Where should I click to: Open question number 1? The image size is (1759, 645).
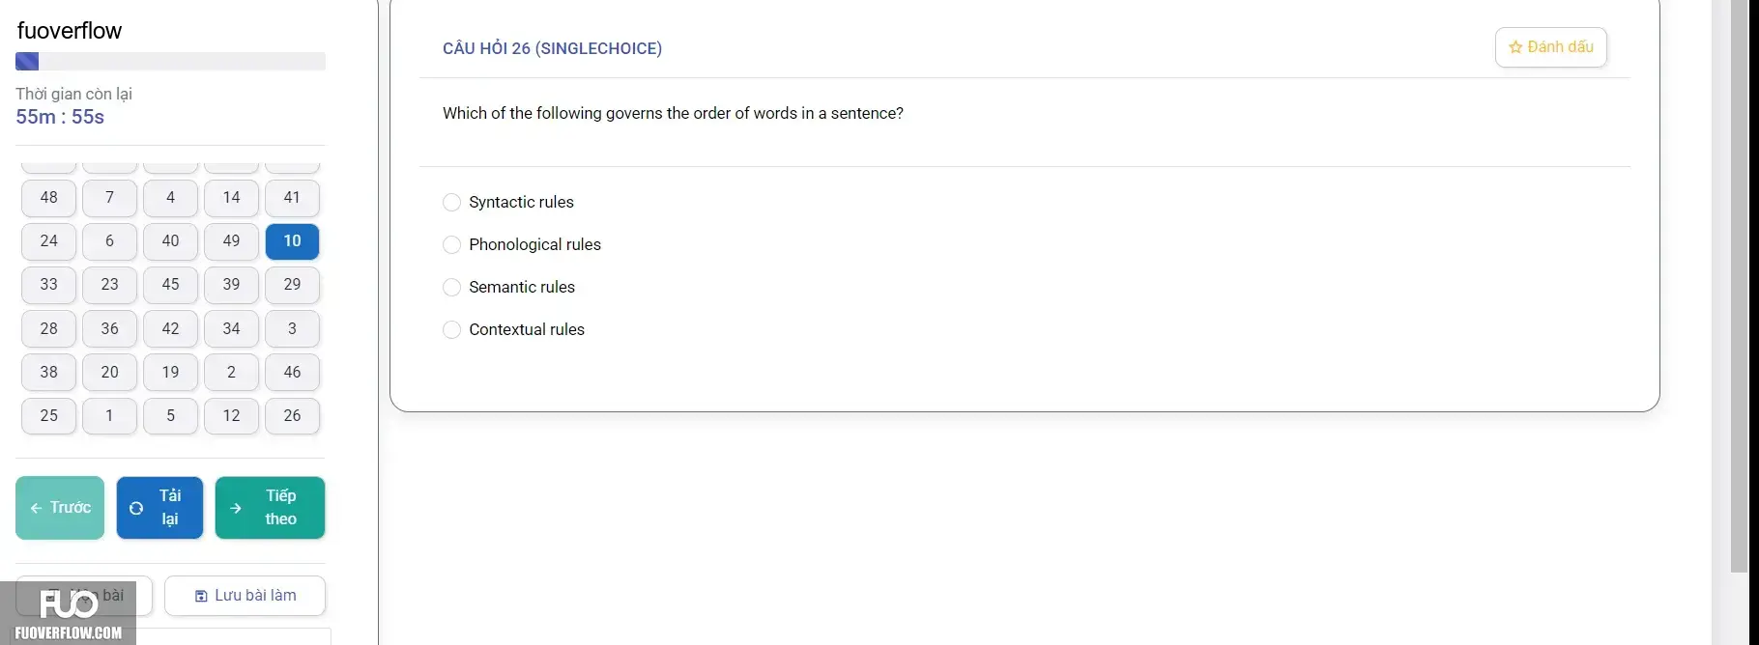[x=109, y=416]
